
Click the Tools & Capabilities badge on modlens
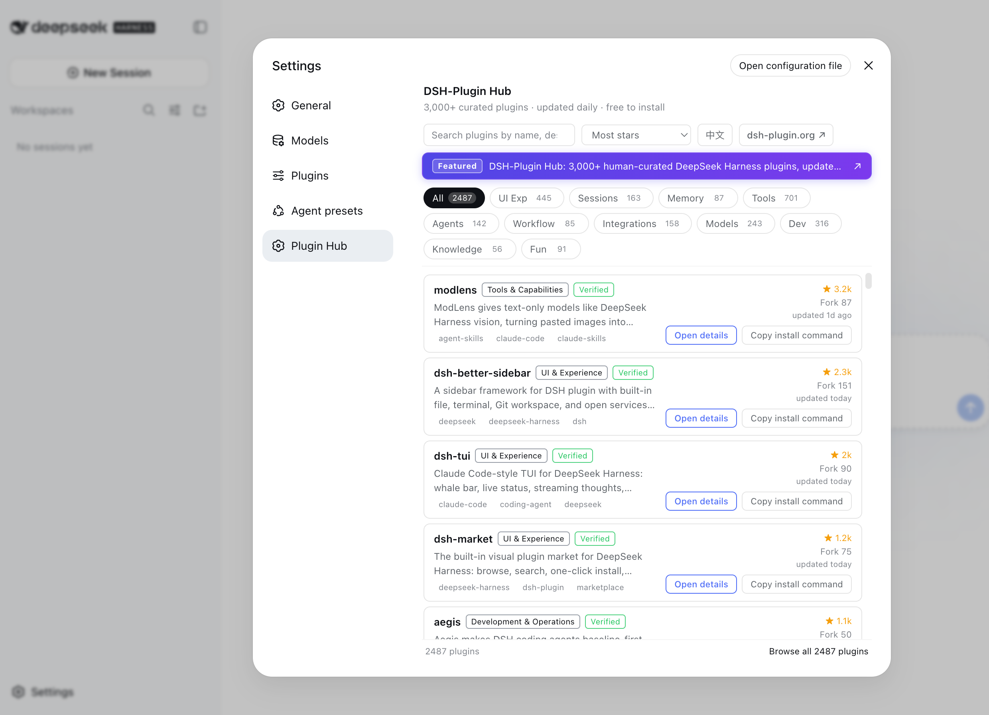[x=524, y=290]
